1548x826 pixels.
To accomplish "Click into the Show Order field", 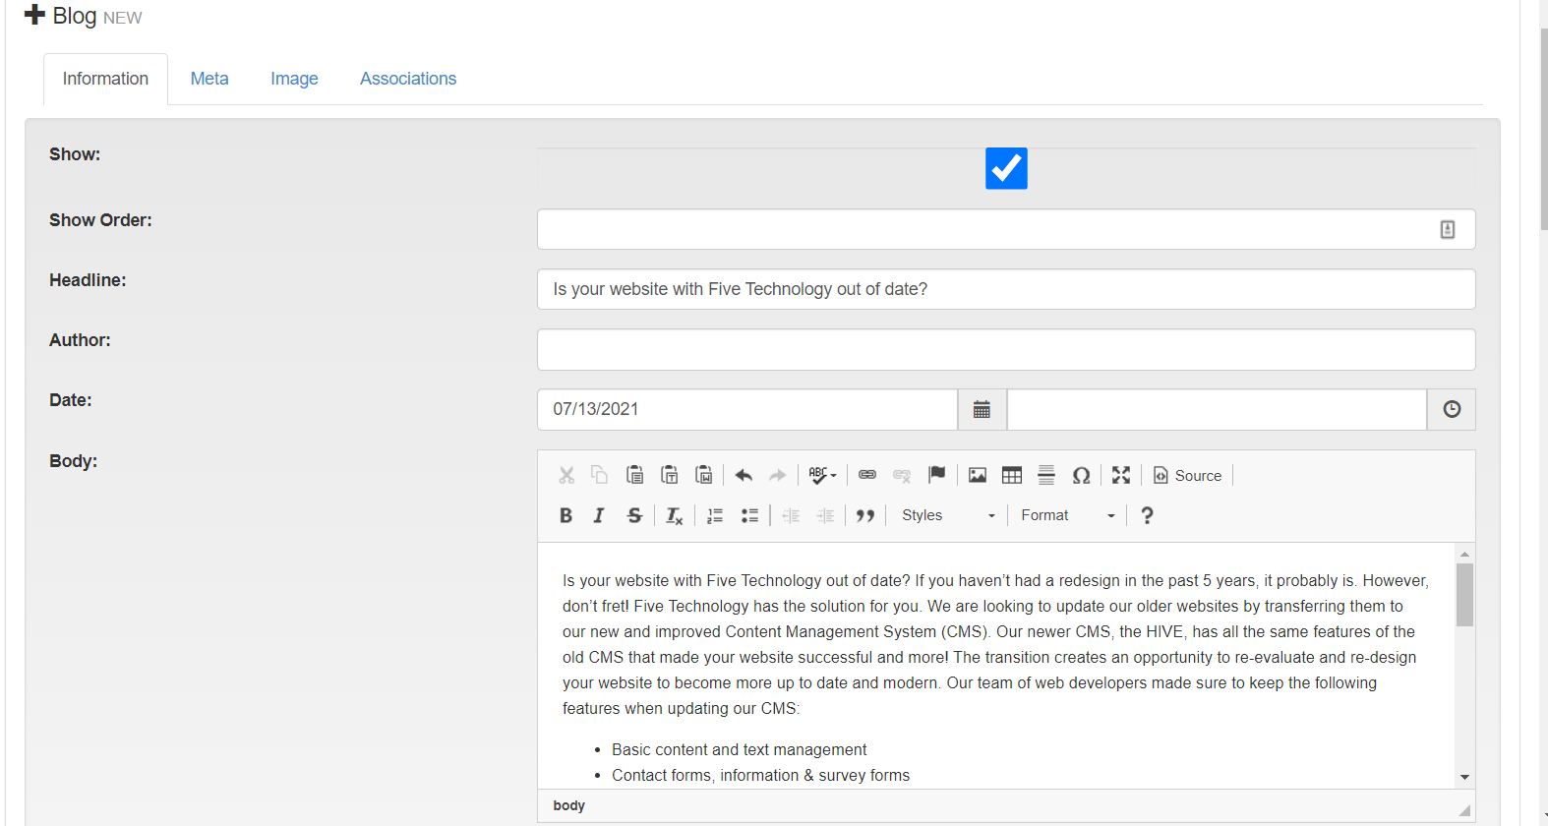I will [1006, 229].
